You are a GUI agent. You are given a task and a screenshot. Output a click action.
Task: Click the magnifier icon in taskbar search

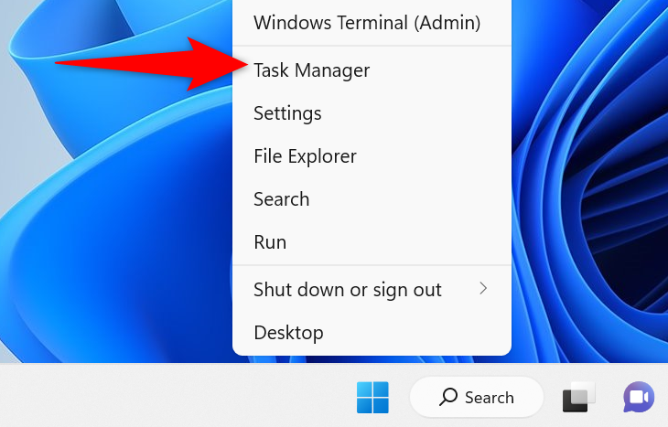tap(448, 398)
